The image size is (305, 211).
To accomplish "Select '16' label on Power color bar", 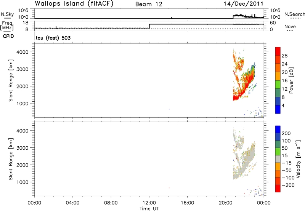I will point(284,81).
